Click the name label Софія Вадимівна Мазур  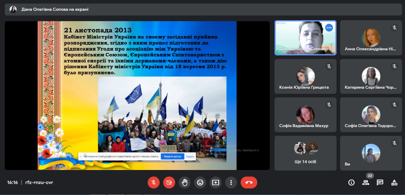304,126
